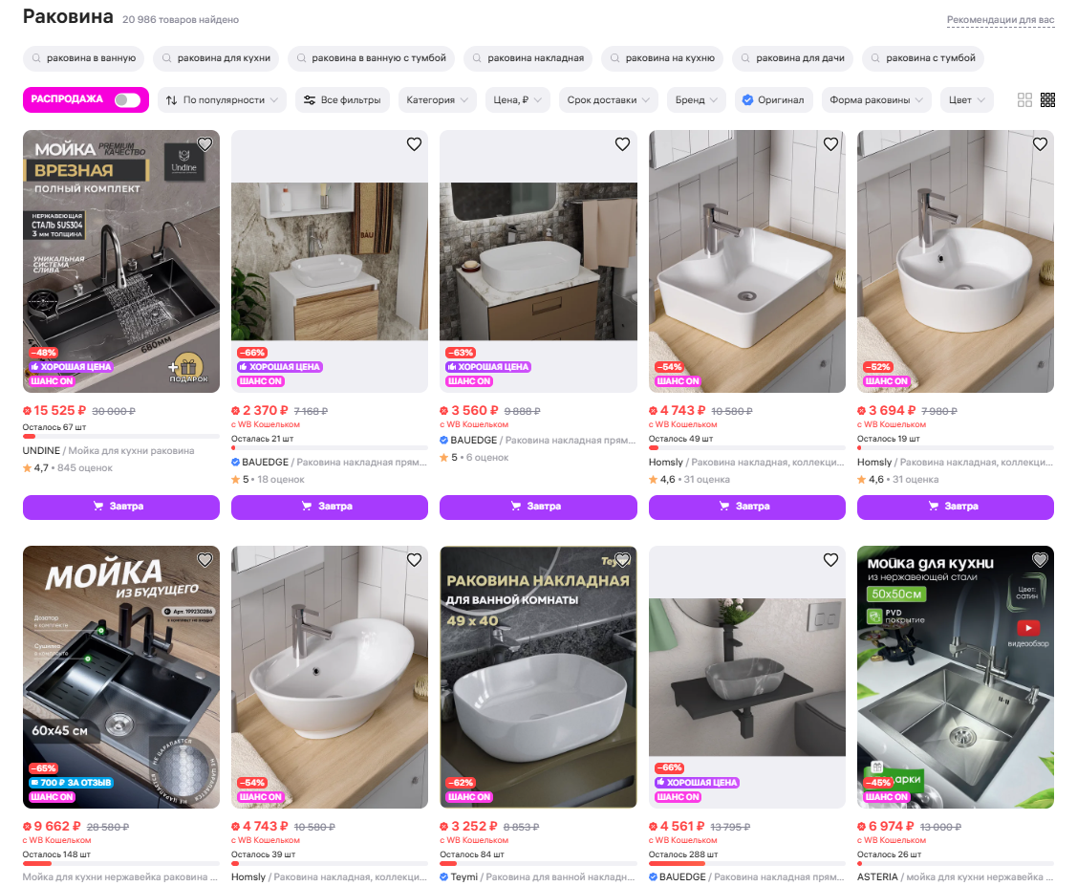Open the Teymi 49x40 sink thumbnail
This screenshot has width=1077, height=886.
[538, 677]
